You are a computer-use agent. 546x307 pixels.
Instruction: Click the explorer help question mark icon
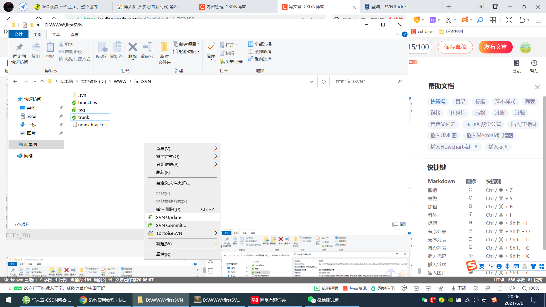coord(404,34)
